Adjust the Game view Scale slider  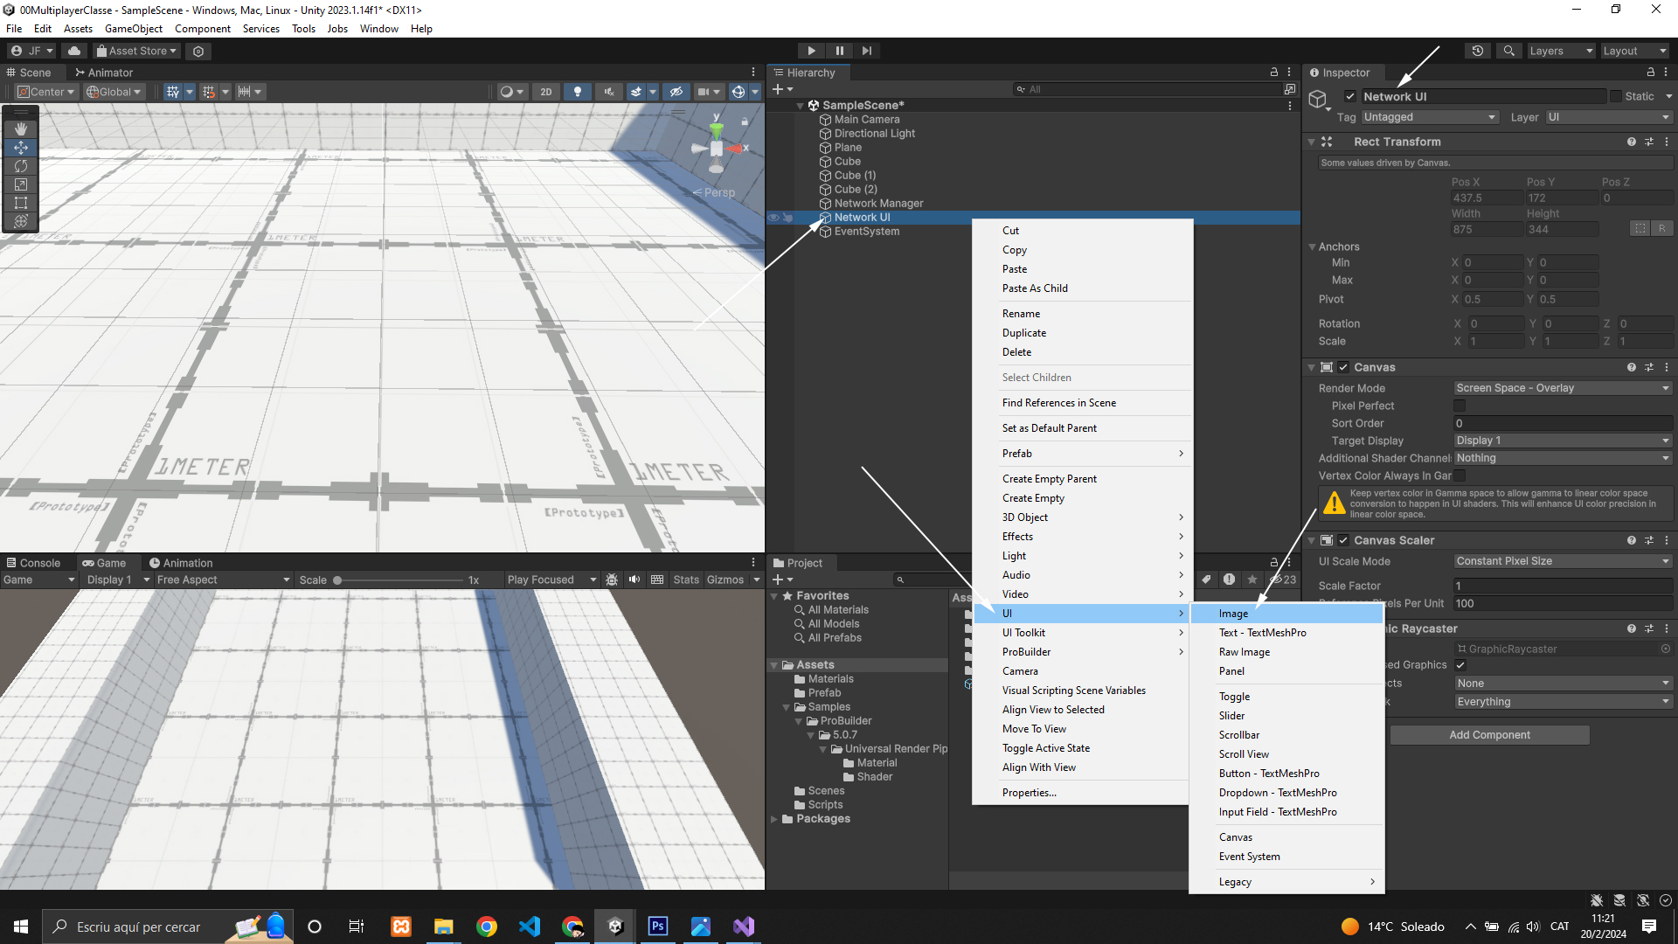pos(337,580)
